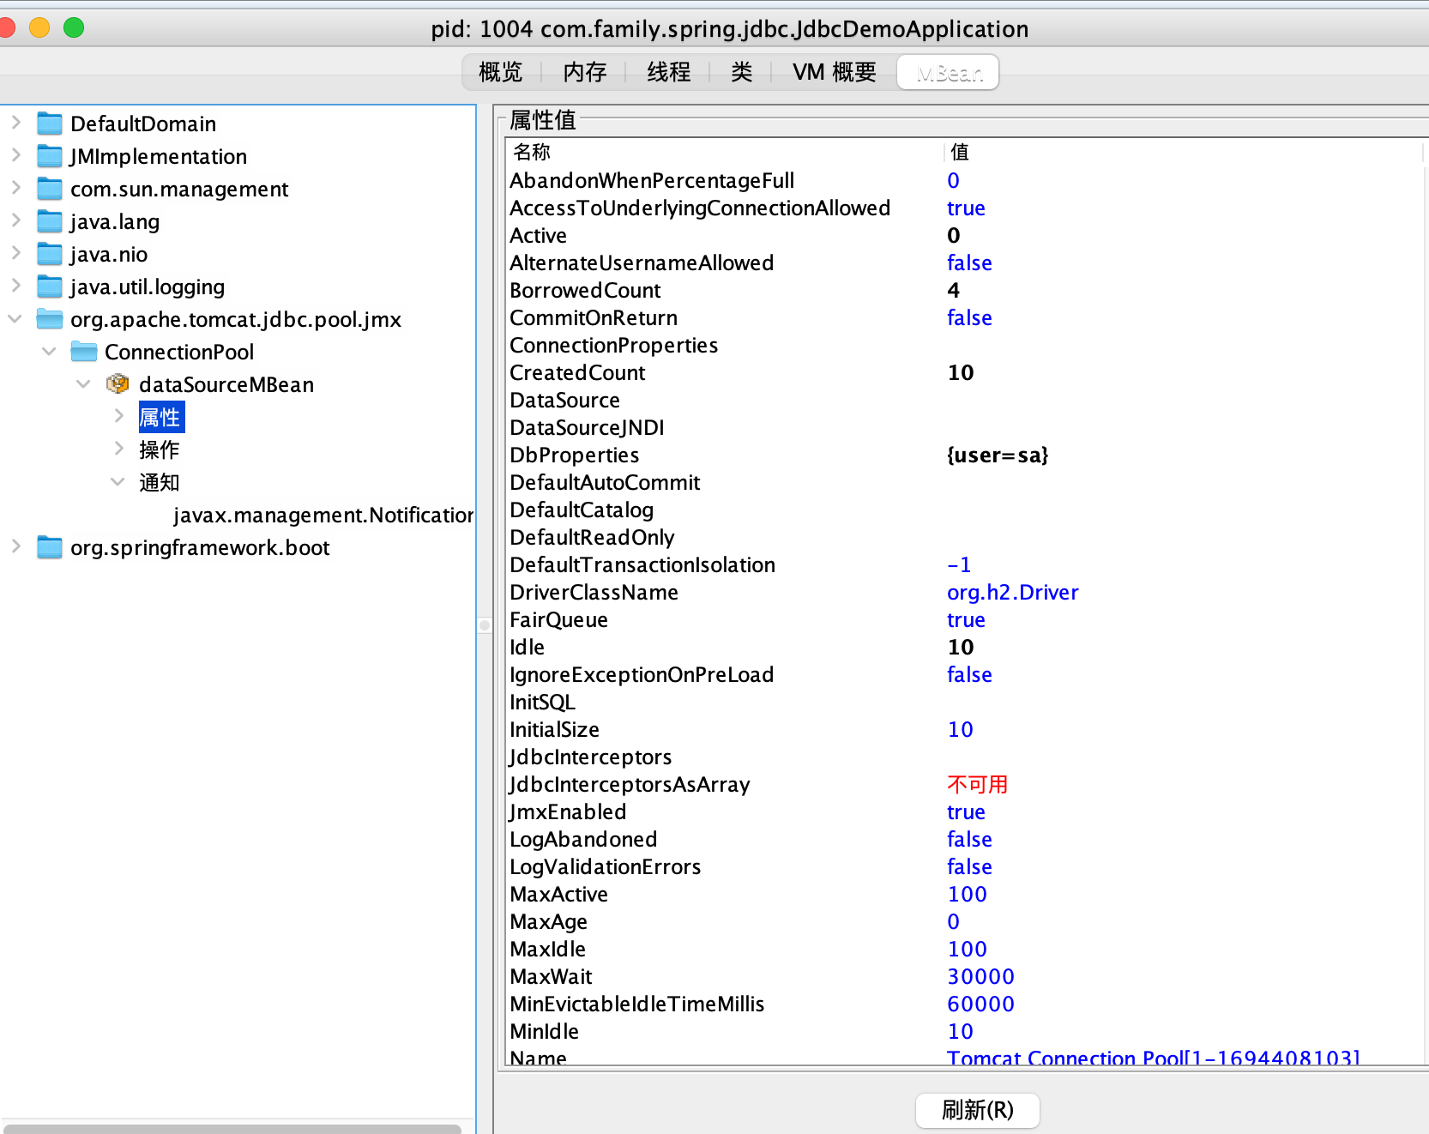
Task: Click the MaxWait value 30000
Action: pyautogui.click(x=980, y=976)
